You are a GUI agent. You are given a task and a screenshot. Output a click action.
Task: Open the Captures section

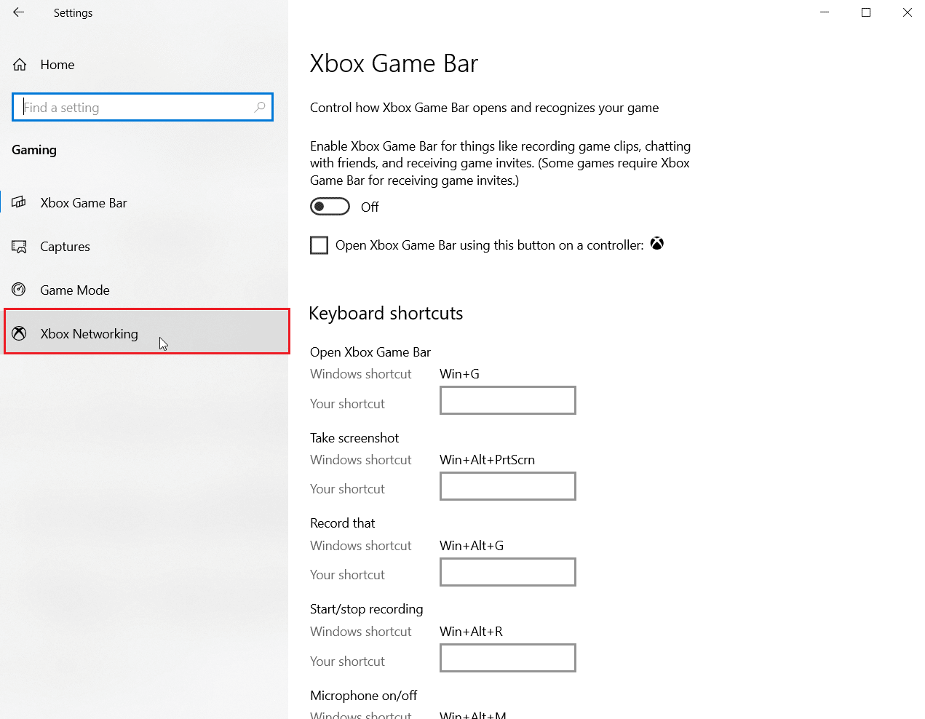[x=144, y=247]
